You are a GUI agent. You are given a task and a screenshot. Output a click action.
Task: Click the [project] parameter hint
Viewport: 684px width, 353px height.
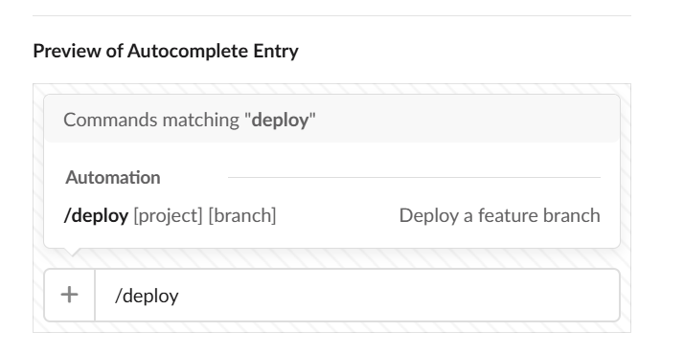tap(168, 216)
